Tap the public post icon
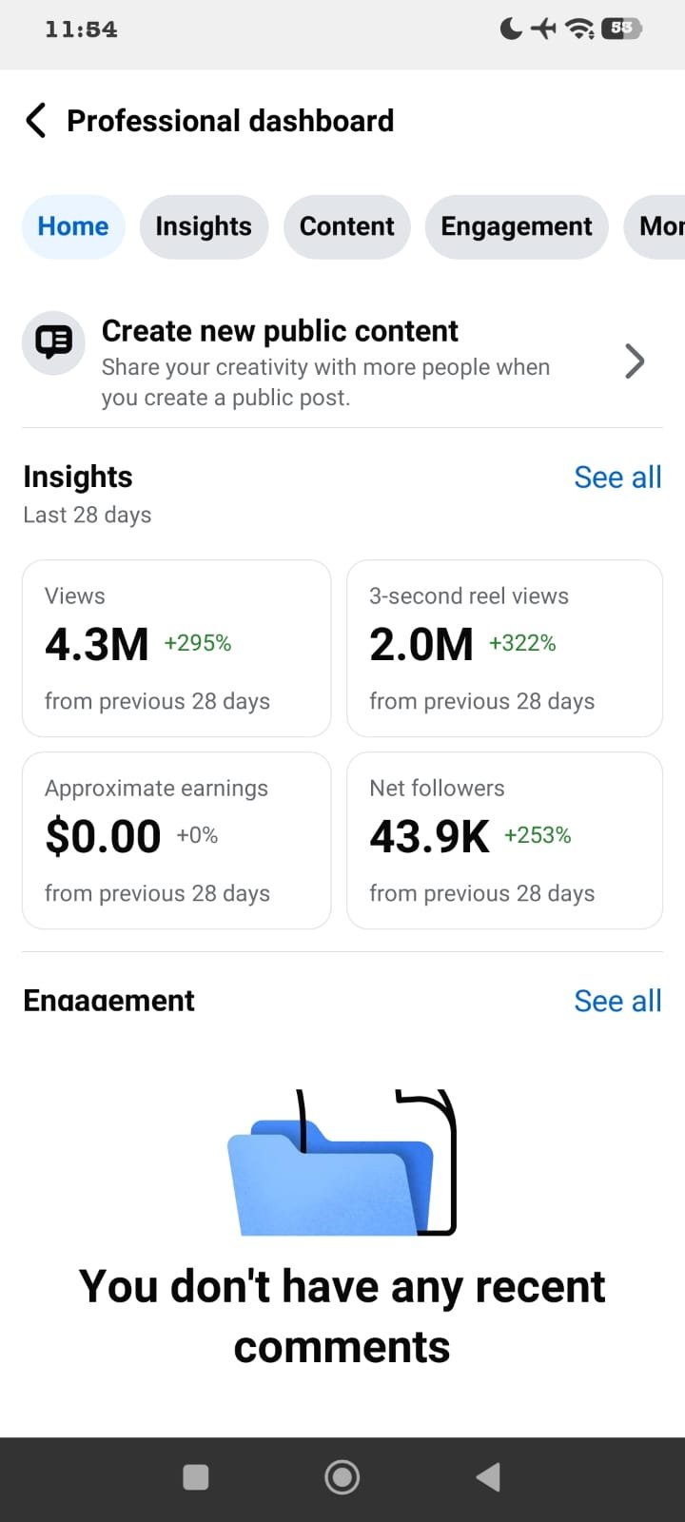The width and height of the screenshot is (685, 1522). (53, 342)
